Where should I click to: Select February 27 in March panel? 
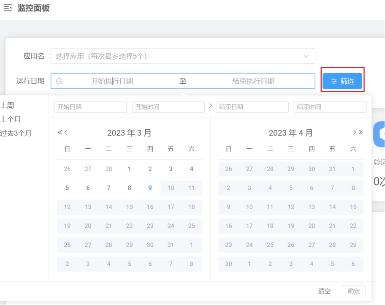88,169
